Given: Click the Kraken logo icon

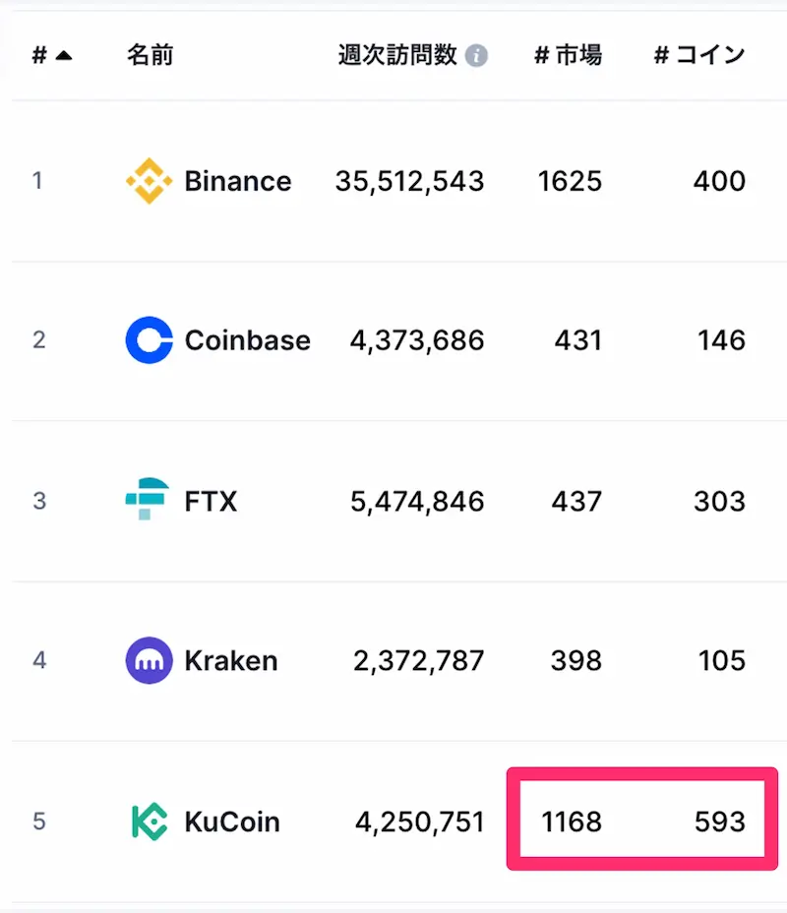Looking at the screenshot, I should pos(150,660).
